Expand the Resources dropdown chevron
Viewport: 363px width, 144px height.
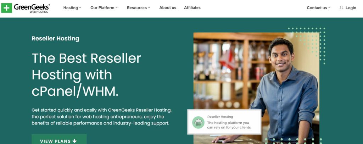pos(149,7)
